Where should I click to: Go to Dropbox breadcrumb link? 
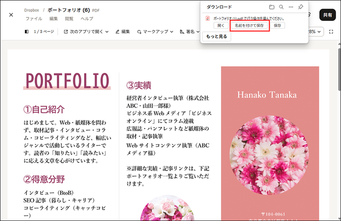(31, 10)
